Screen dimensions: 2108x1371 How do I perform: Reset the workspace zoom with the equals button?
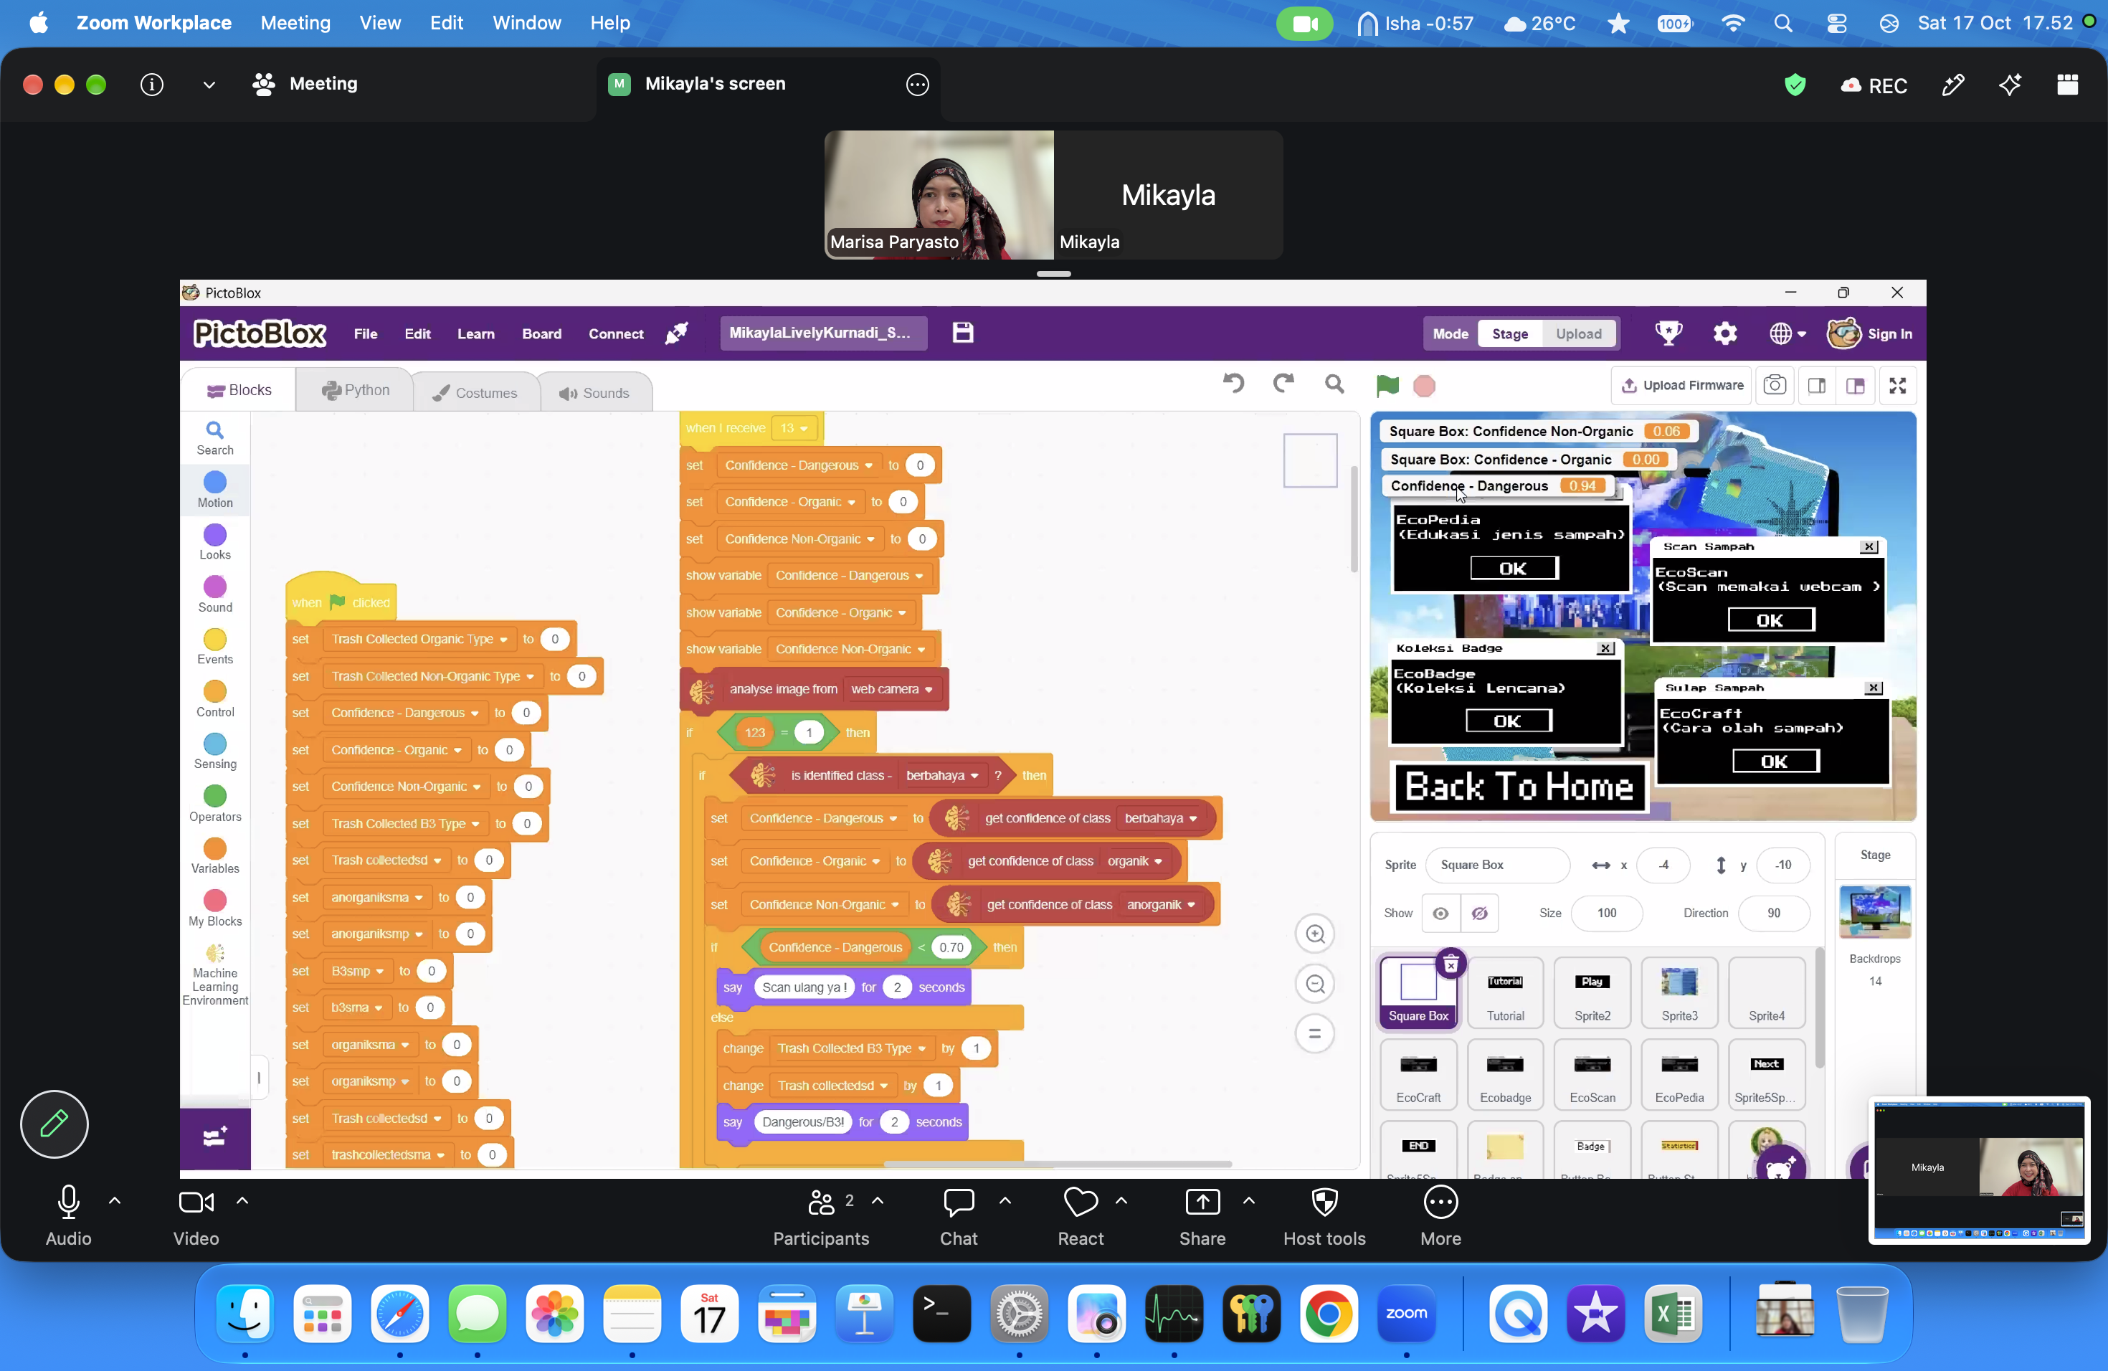pos(1314,1033)
